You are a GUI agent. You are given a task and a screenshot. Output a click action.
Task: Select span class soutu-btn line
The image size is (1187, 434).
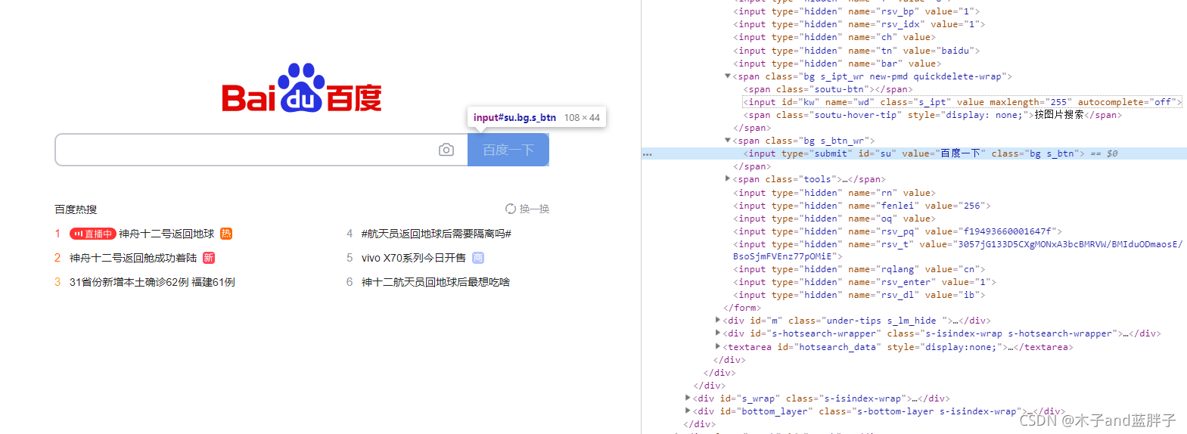[828, 89]
